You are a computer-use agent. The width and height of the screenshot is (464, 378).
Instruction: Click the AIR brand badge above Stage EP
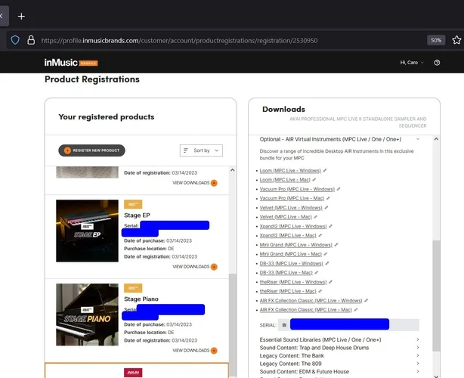pos(133,204)
